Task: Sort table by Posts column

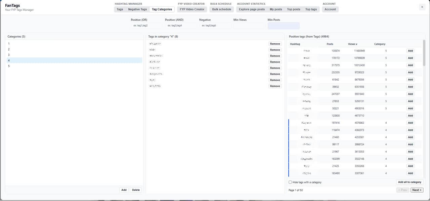Action: pos(330,44)
